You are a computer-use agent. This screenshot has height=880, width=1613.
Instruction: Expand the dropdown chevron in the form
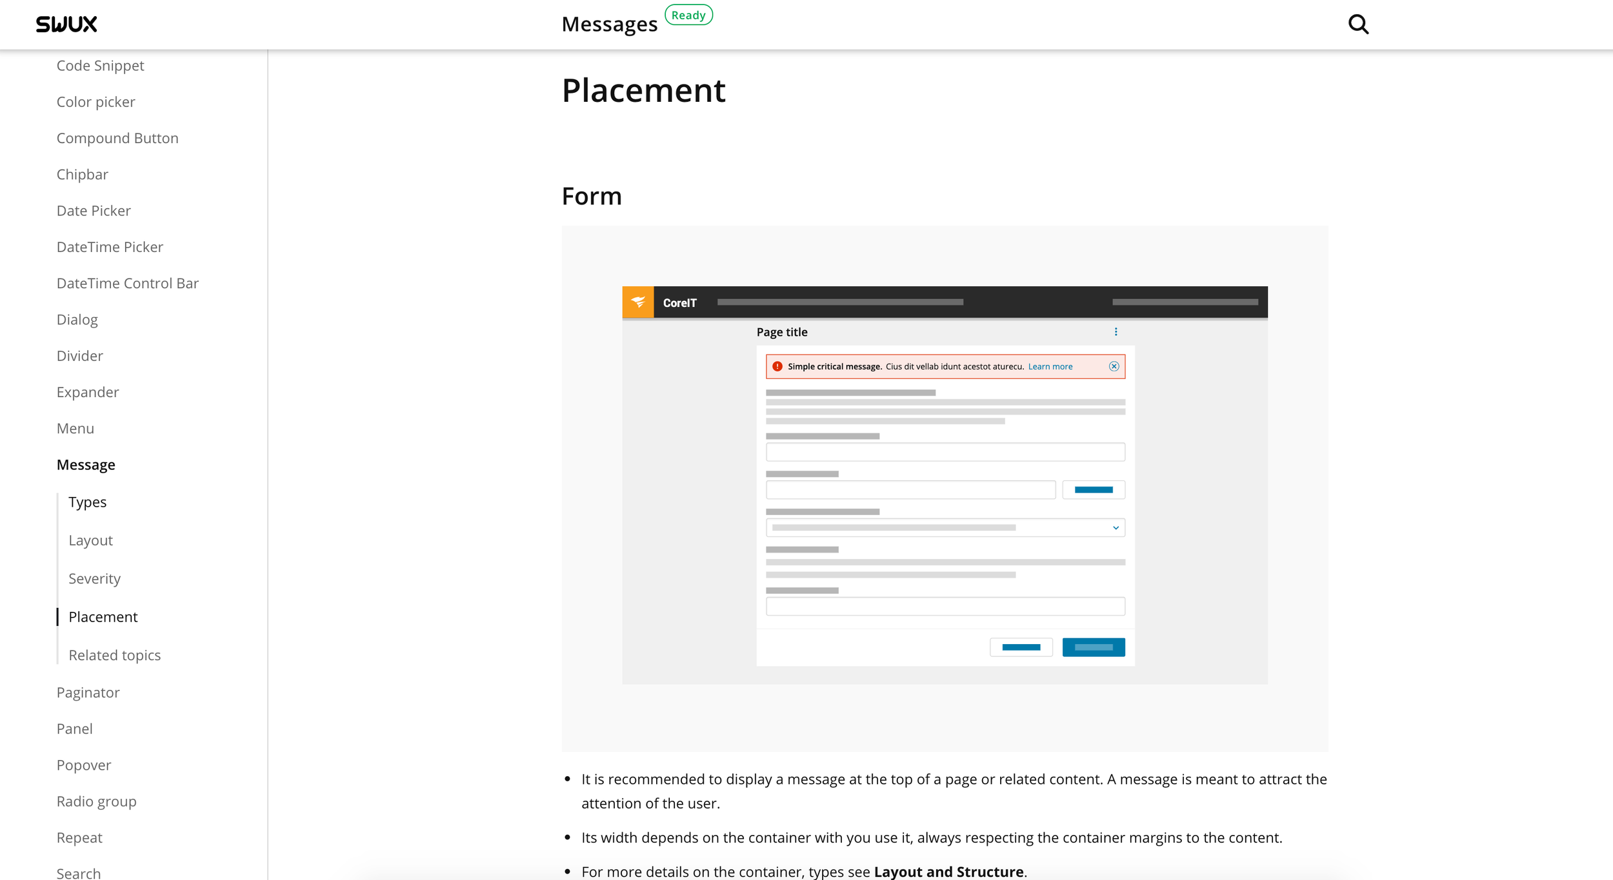click(1116, 528)
